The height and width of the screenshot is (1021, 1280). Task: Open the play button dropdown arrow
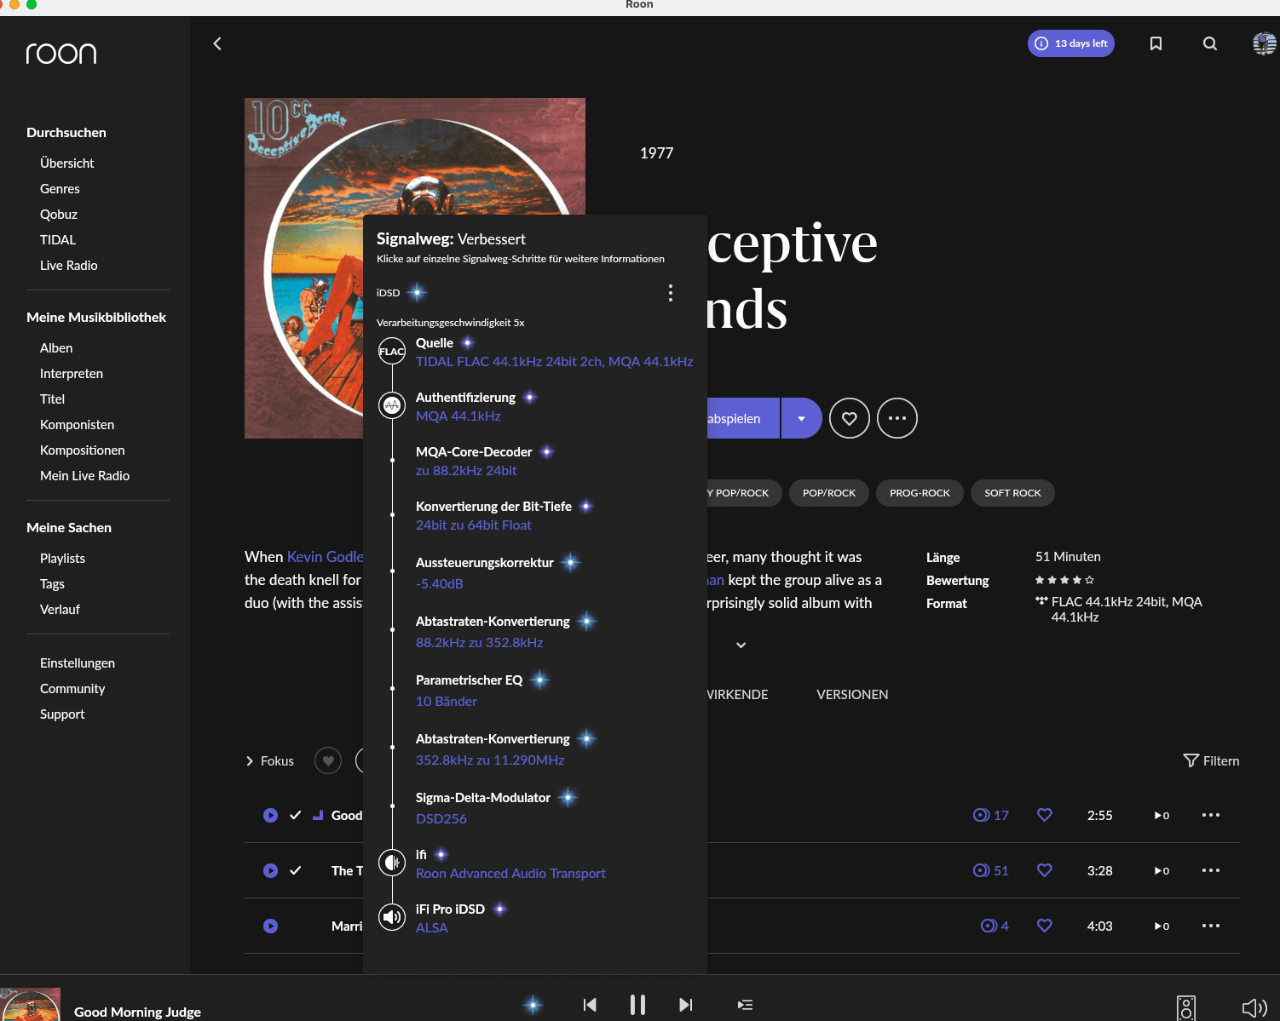tap(801, 418)
